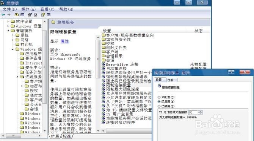The image size is (254, 141).
Task: Select the 客户端/服务器数据重定向 folder icon
Action: pos(103,35)
